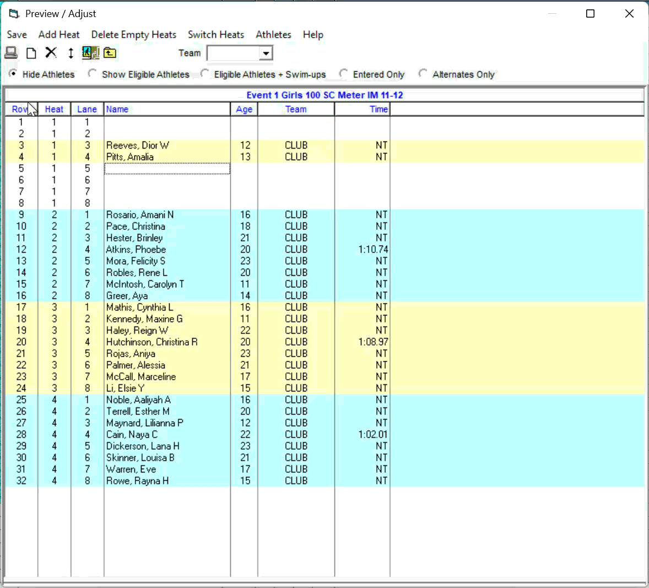The height and width of the screenshot is (588, 649).
Task: Click the Time column header
Action: point(378,109)
